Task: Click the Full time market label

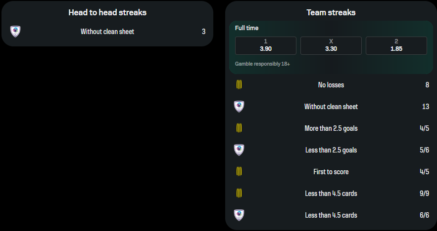Action: click(246, 28)
